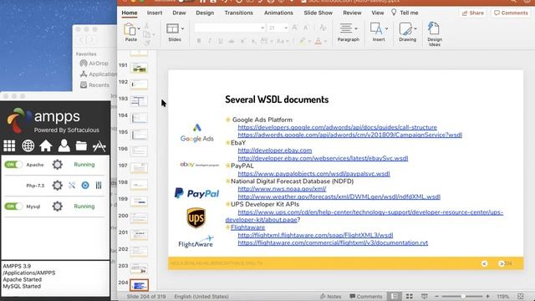Switch to the Transitions ribbon tab
The width and height of the screenshot is (535, 301).
coord(238,13)
